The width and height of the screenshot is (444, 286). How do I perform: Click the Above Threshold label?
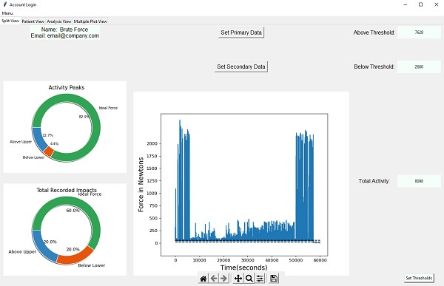374,33
